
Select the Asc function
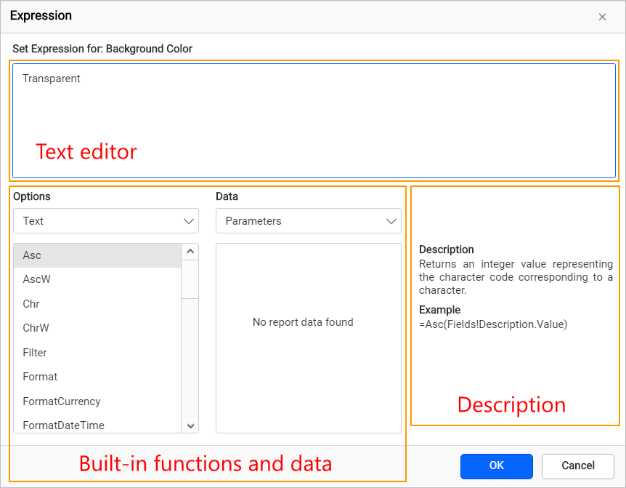32,255
